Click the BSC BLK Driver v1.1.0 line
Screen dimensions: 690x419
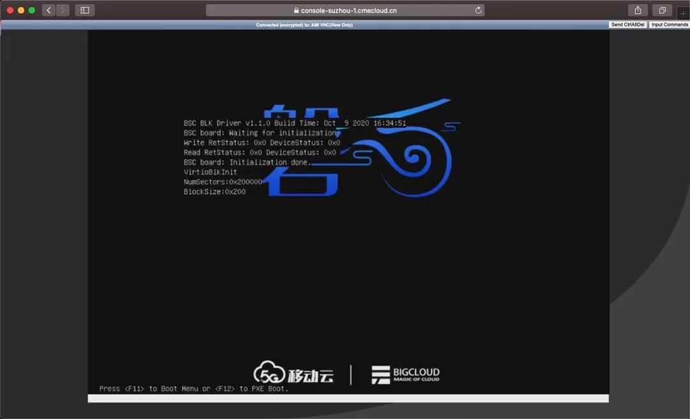295,123
